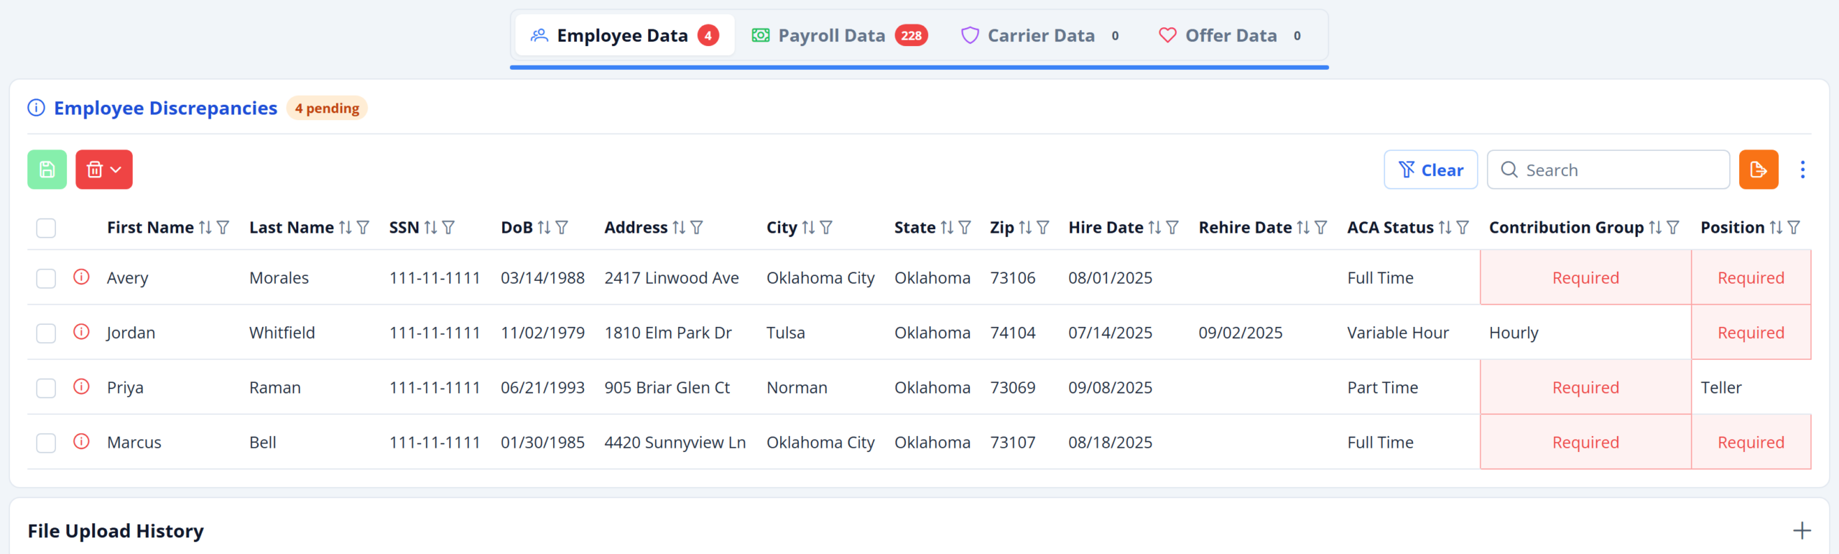Click Marcus's Required Position cell
This screenshot has width=1839, height=554.
(1751, 442)
